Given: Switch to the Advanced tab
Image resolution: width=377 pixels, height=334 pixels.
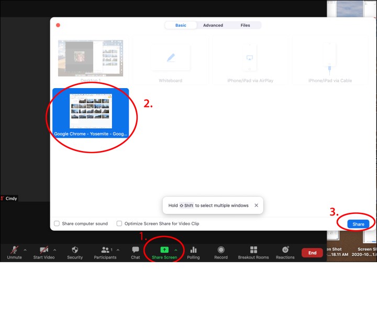Looking at the screenshot, I should tap(213, 25).
